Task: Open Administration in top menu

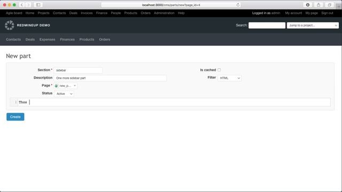Action: pos(164,13)
